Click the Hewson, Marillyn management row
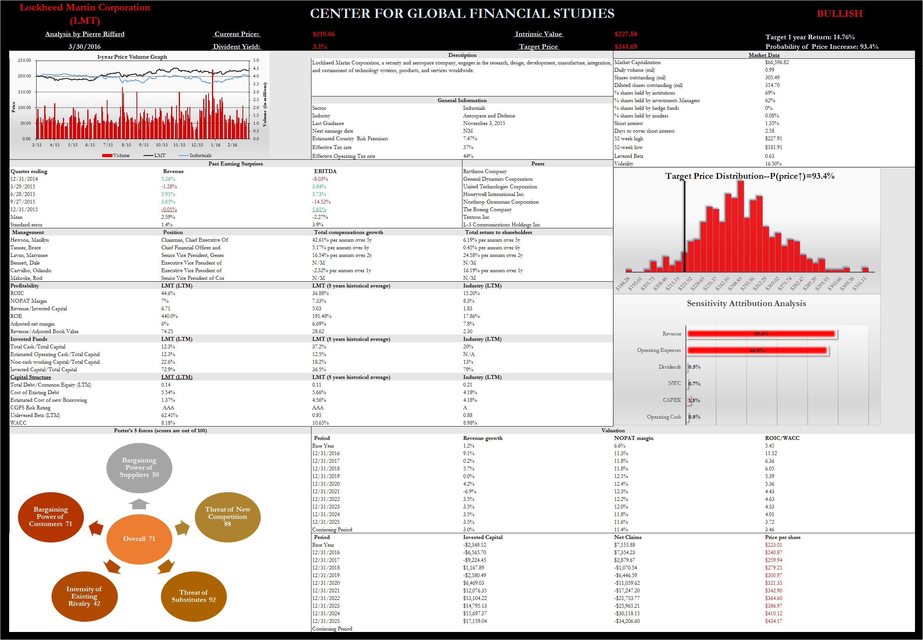Screen dimensions: 923x640 [311, 240]
